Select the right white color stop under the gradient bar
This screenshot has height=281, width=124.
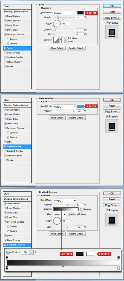coord(119,268)
